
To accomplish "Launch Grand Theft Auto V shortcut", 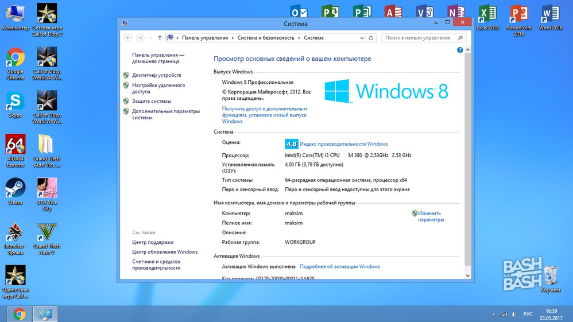I will (47, 239).
